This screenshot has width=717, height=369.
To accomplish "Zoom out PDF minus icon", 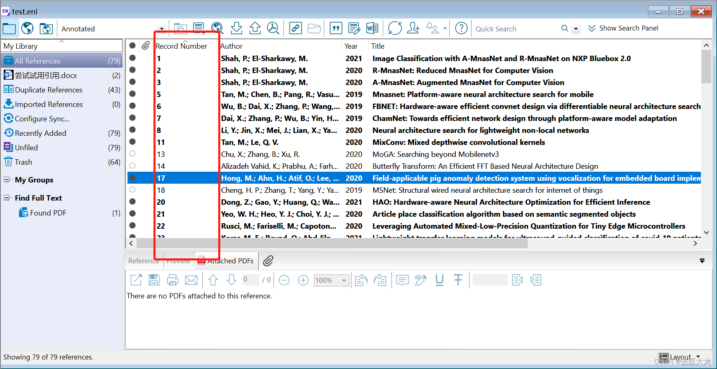I will point(284,280).
